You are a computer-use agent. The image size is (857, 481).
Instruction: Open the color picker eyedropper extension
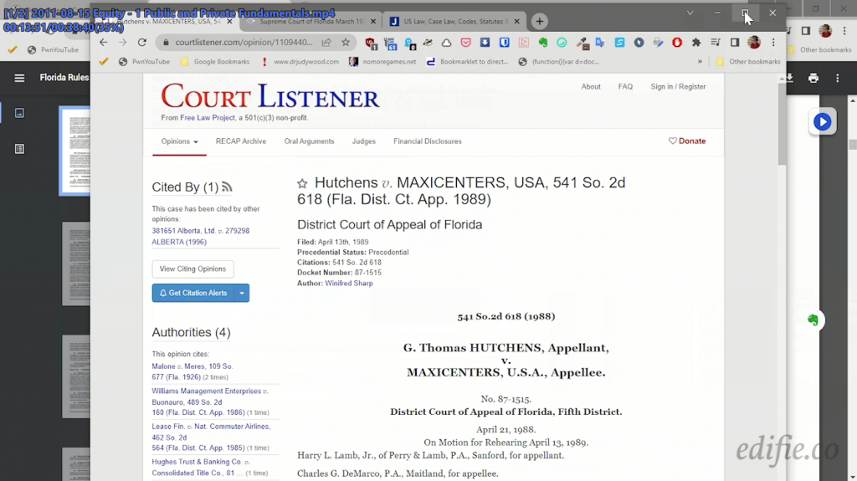582,43
